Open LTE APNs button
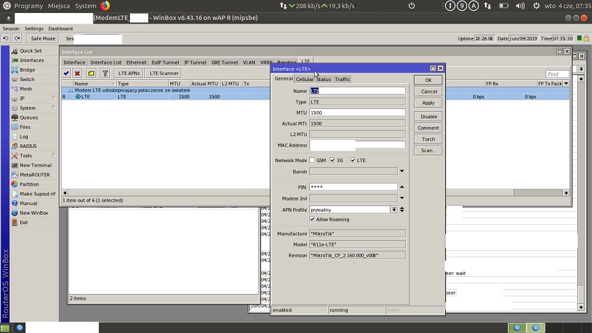Image resolution: width=592 pixels, height=333 pixels. (129, 73)
